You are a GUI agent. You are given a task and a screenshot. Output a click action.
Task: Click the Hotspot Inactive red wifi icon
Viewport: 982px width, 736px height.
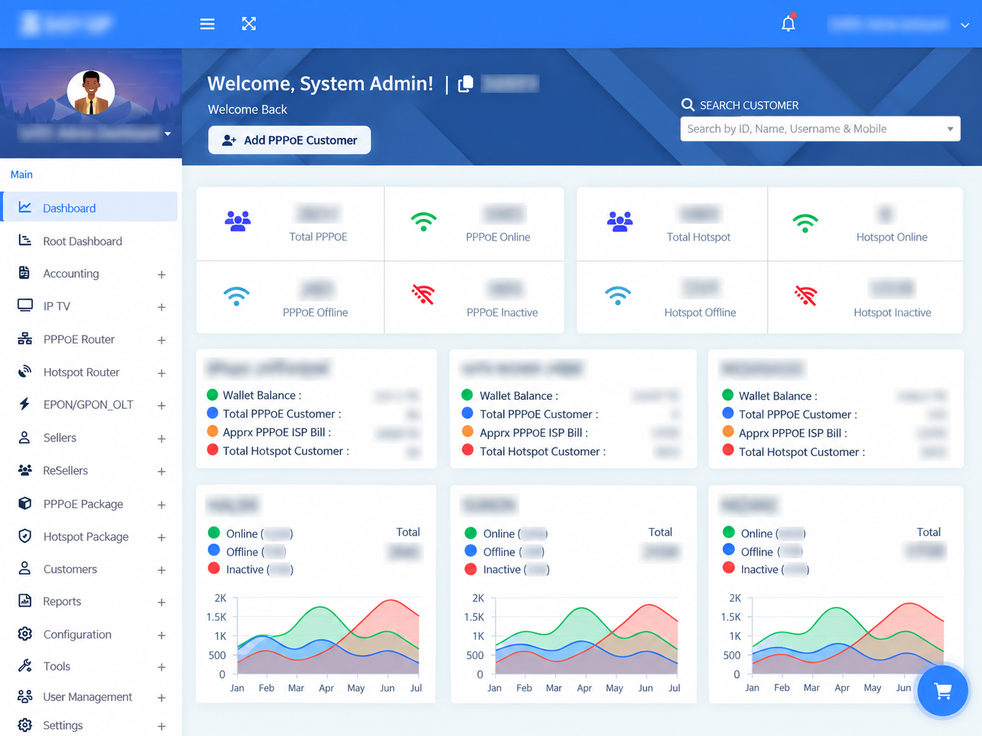pos(806,295)
